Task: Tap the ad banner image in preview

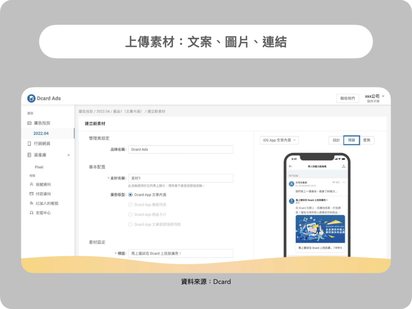Action: (x=320, y=229)
